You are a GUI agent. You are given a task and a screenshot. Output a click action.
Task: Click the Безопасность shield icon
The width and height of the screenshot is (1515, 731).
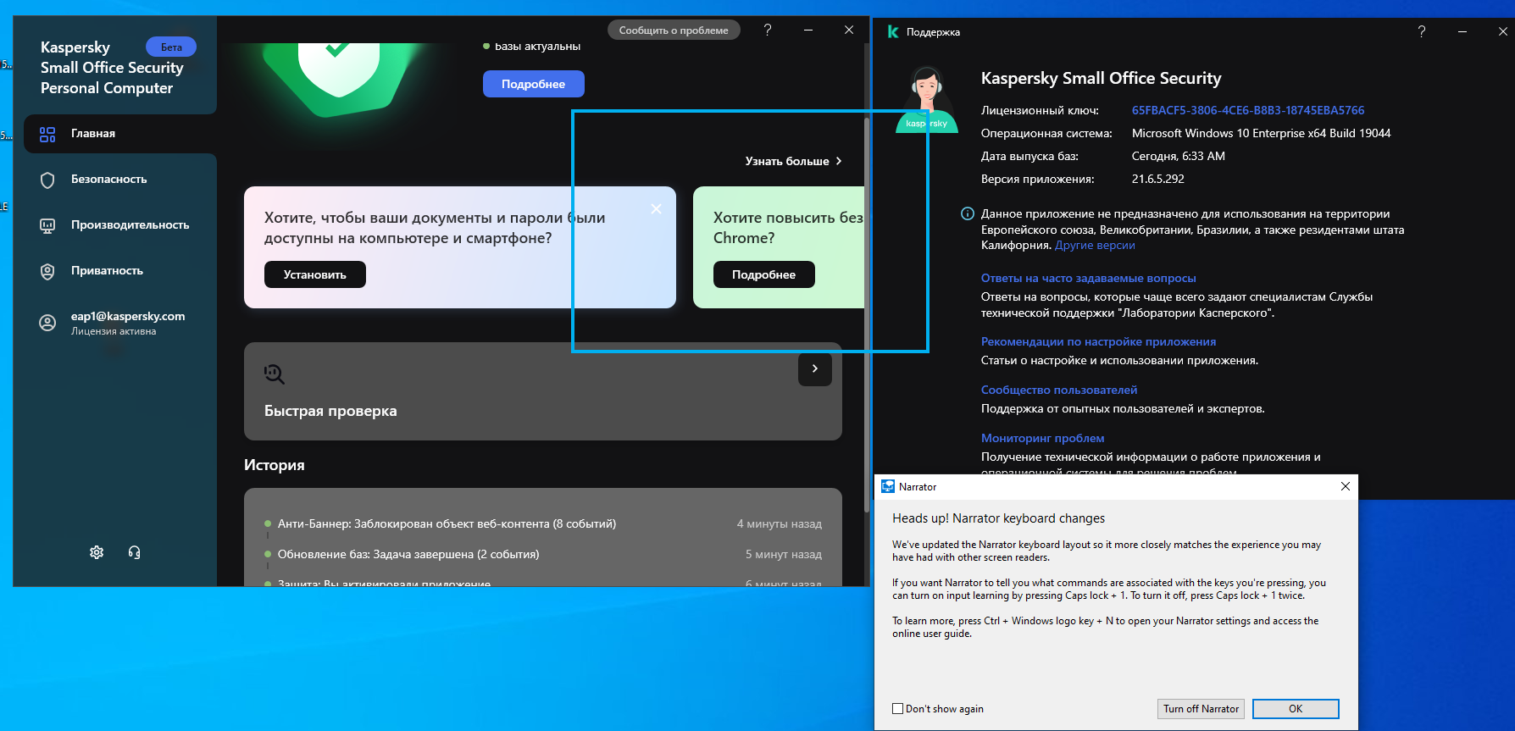(x=47, y=180)
